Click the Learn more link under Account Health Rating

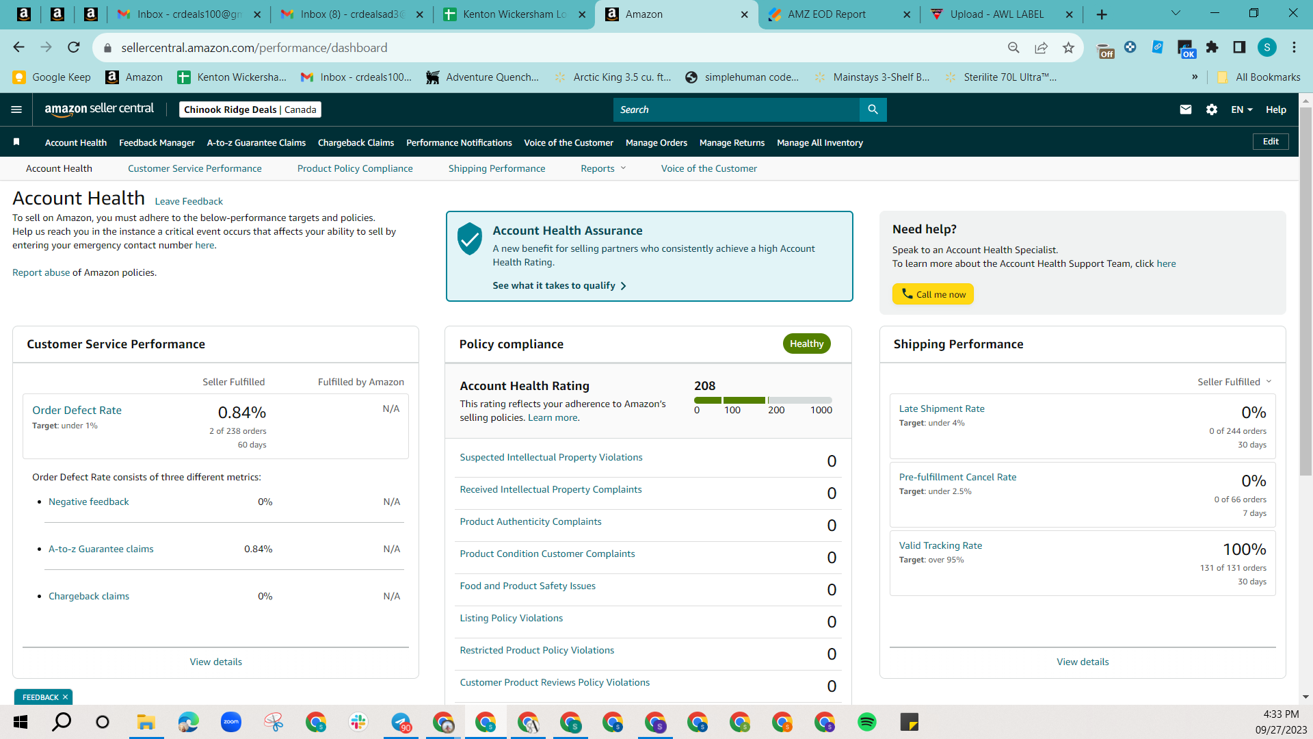(x=553, y=417)
